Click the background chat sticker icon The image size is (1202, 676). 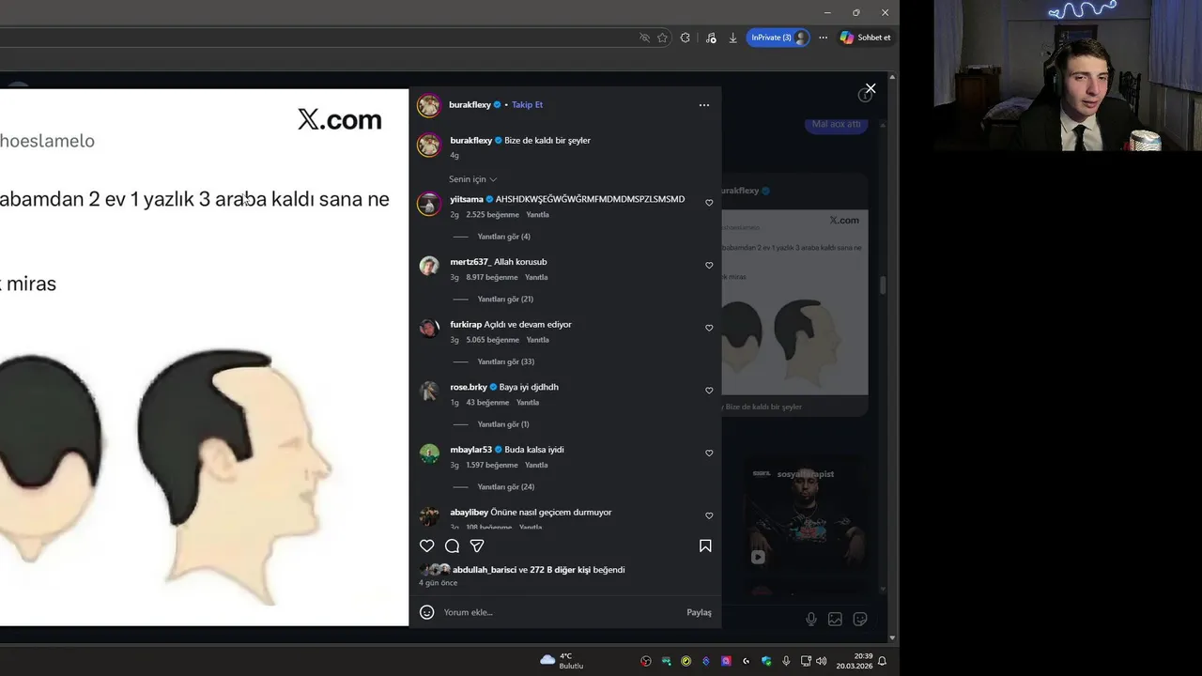859,619
